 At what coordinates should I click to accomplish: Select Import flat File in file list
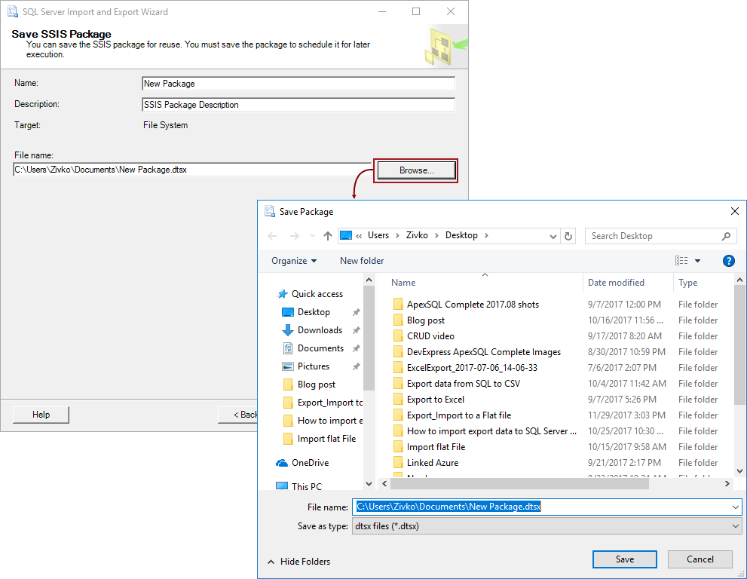pyautogui.click(x=436, y=447)
